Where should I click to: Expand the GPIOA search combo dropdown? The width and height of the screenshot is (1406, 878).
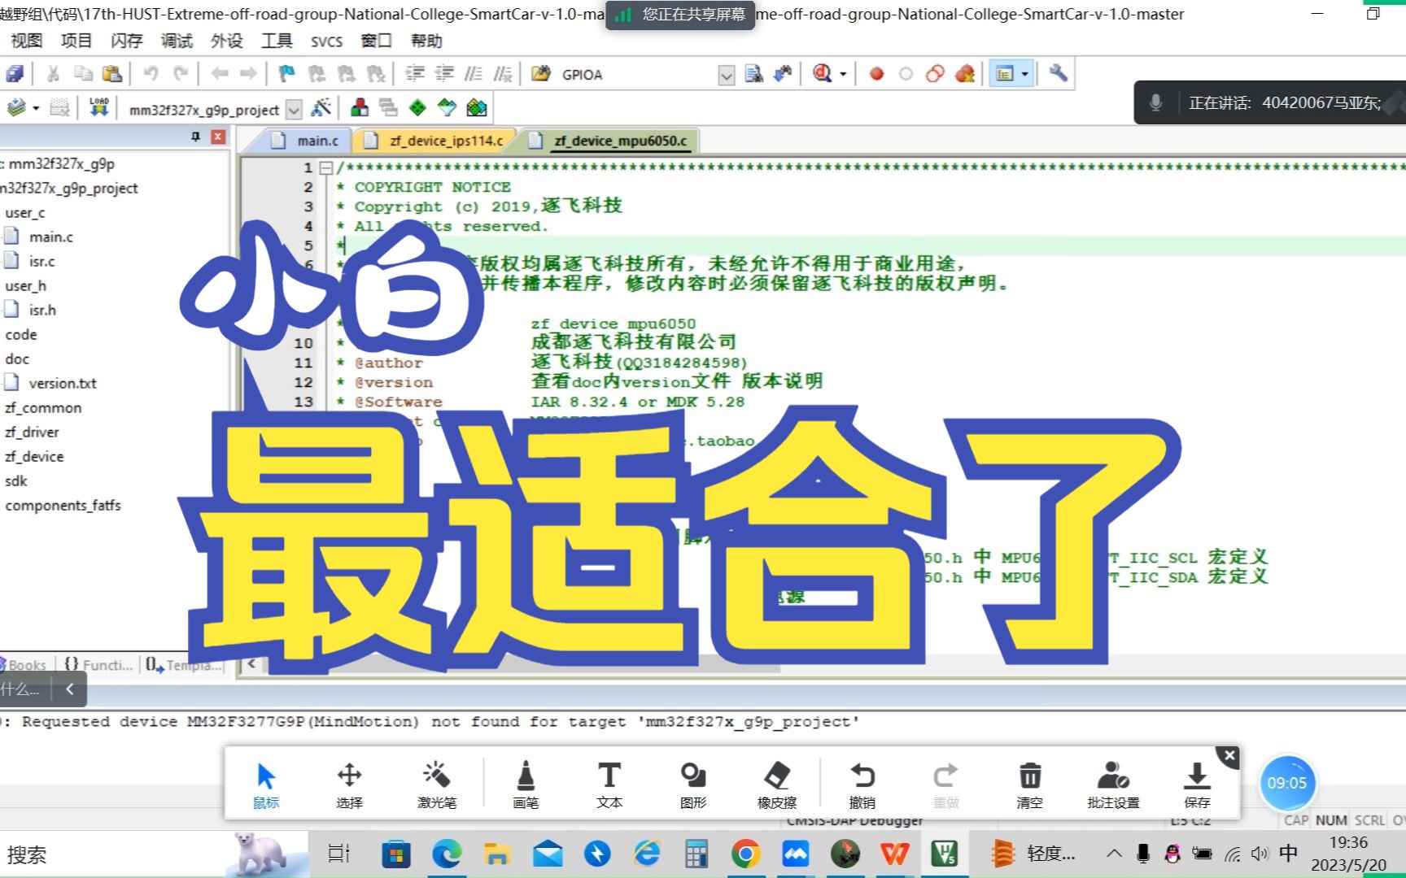tap(725, 75)
